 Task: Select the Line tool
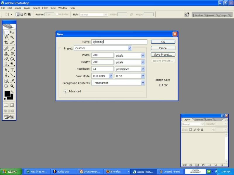click(12, 75)
